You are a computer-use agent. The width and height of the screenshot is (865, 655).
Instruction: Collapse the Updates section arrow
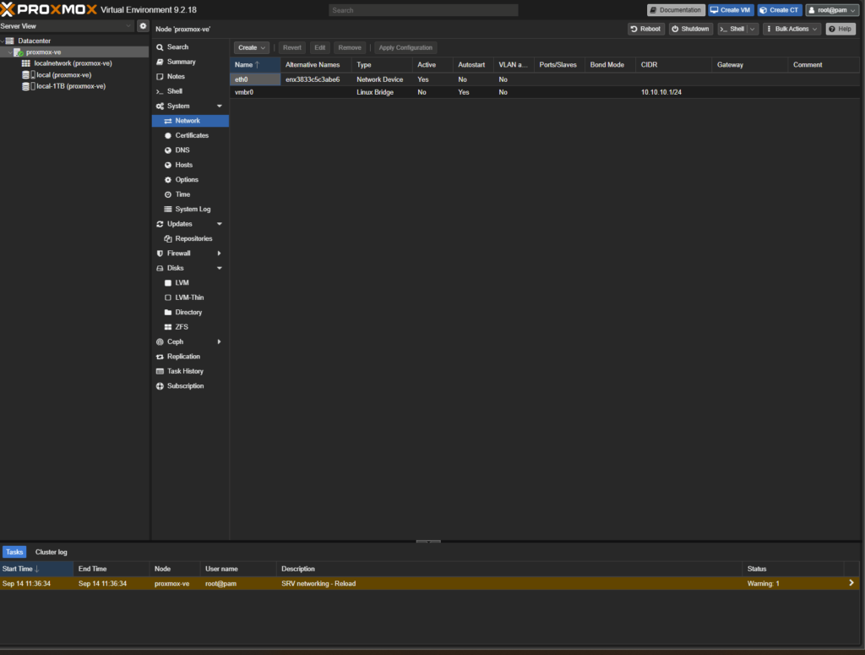220,224
